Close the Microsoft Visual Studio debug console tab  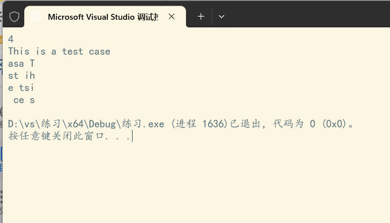click(172, 17)
